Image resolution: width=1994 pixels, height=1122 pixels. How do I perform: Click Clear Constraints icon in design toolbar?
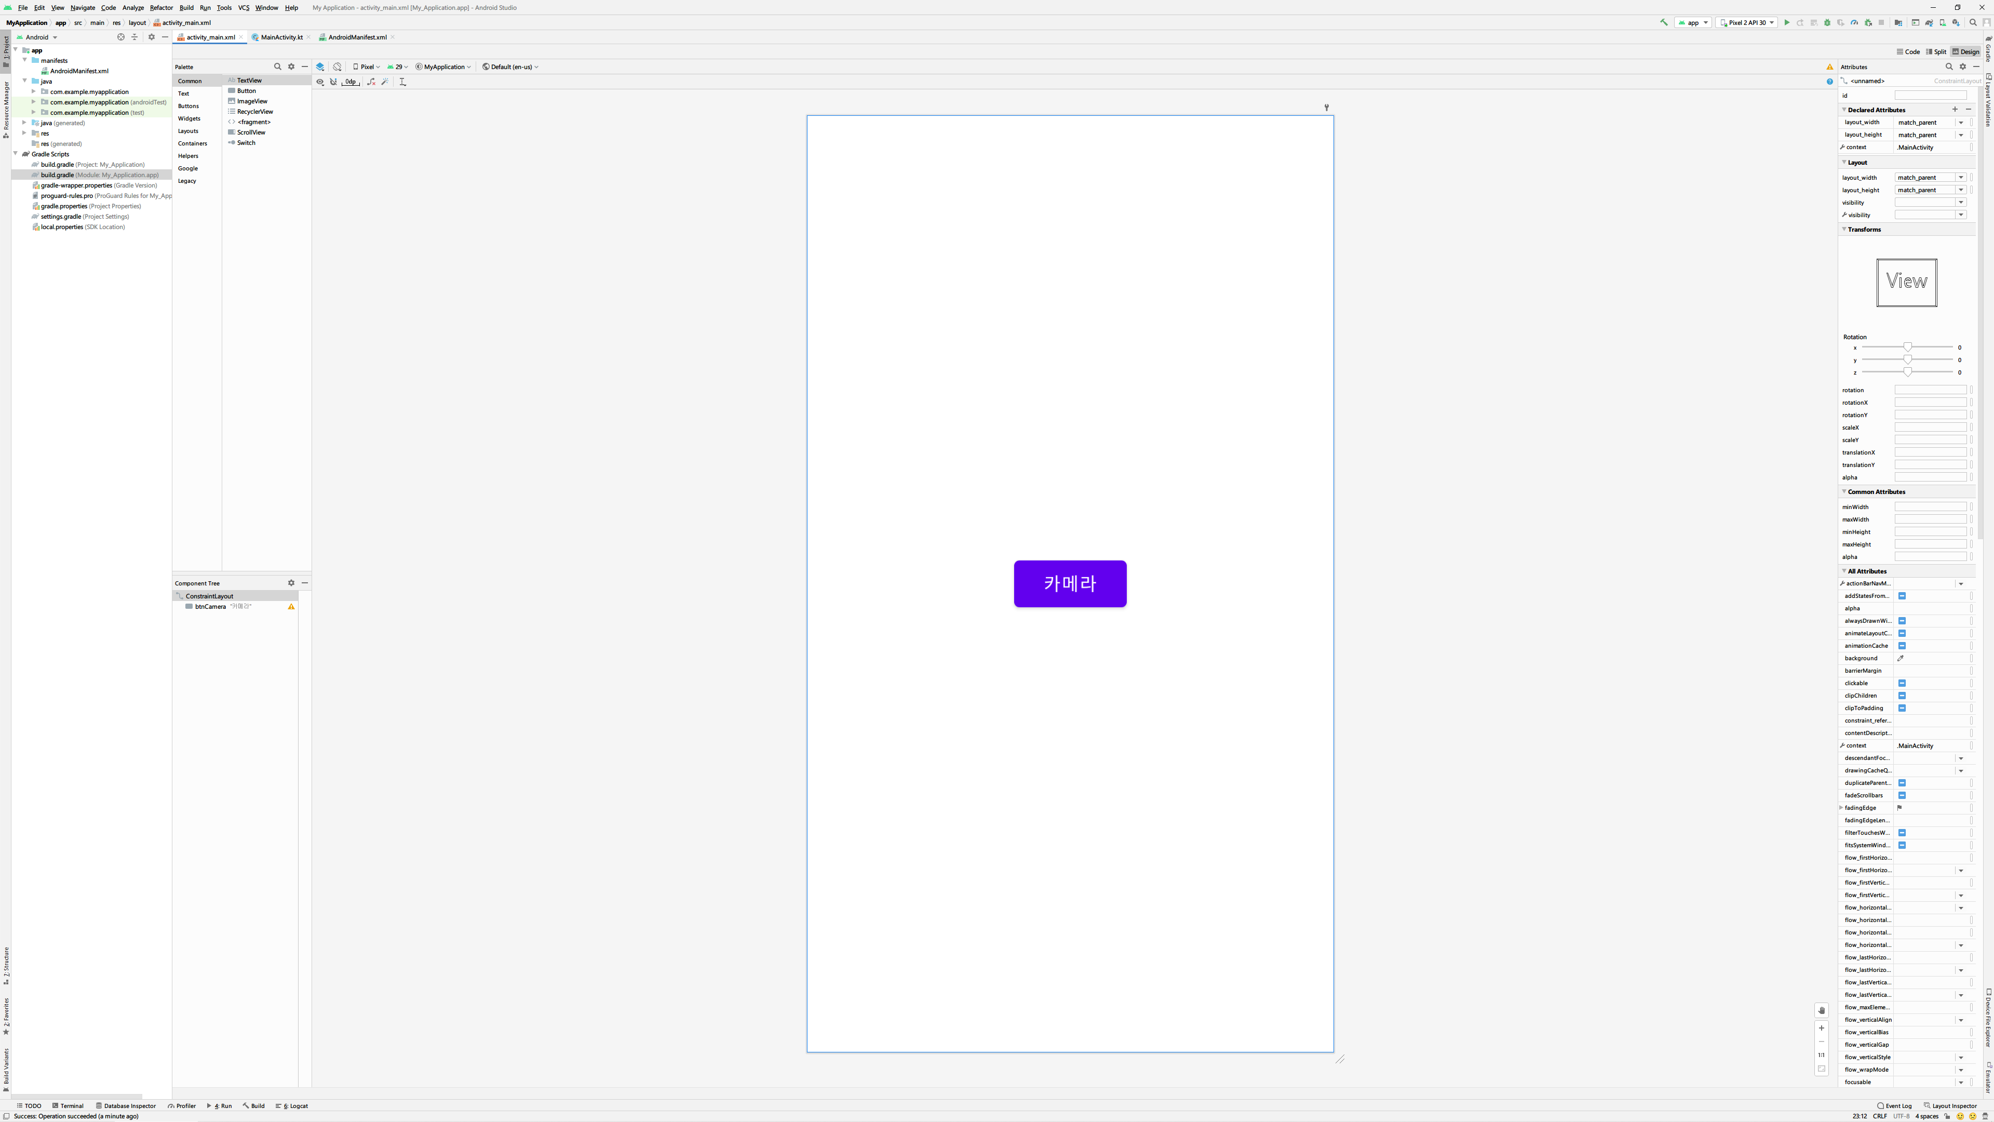pyautogui.click(x=371, y=82)
